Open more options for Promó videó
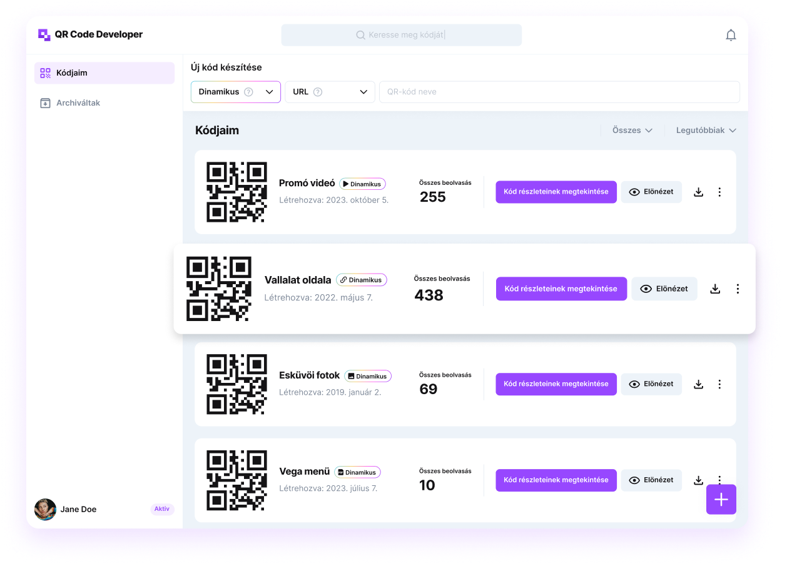 pyautogui.click(x=719, y=192)
